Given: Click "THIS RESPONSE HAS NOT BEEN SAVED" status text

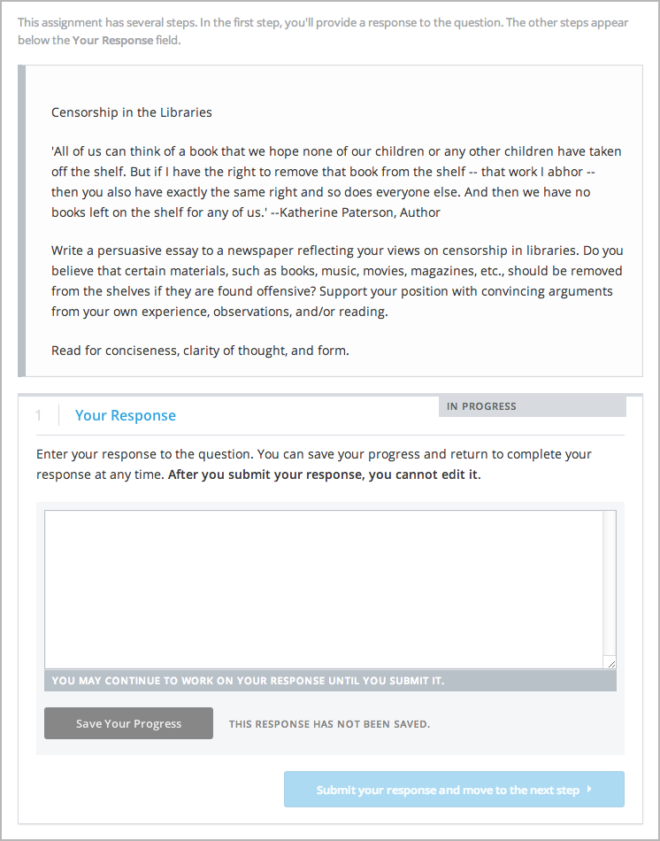Looking at the screenshot, I should coord(329,724).
